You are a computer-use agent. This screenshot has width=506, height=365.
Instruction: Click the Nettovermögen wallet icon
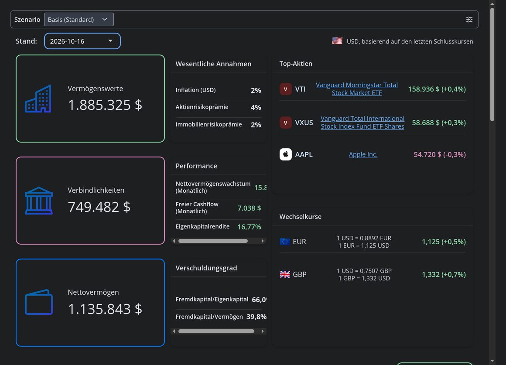39,302
